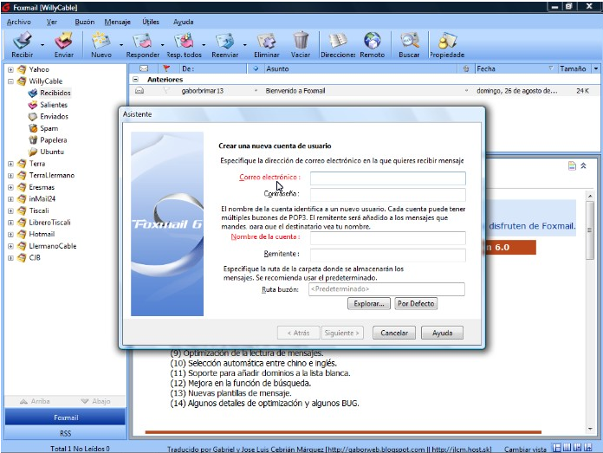
Task: Open Direcciones address book icon
Action: (x=338, y=41)
